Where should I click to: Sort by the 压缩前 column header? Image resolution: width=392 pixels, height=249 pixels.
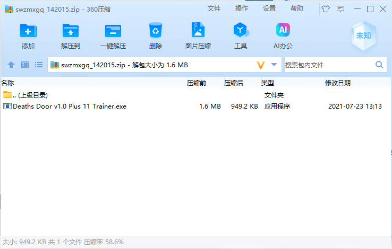pos(197,83)
